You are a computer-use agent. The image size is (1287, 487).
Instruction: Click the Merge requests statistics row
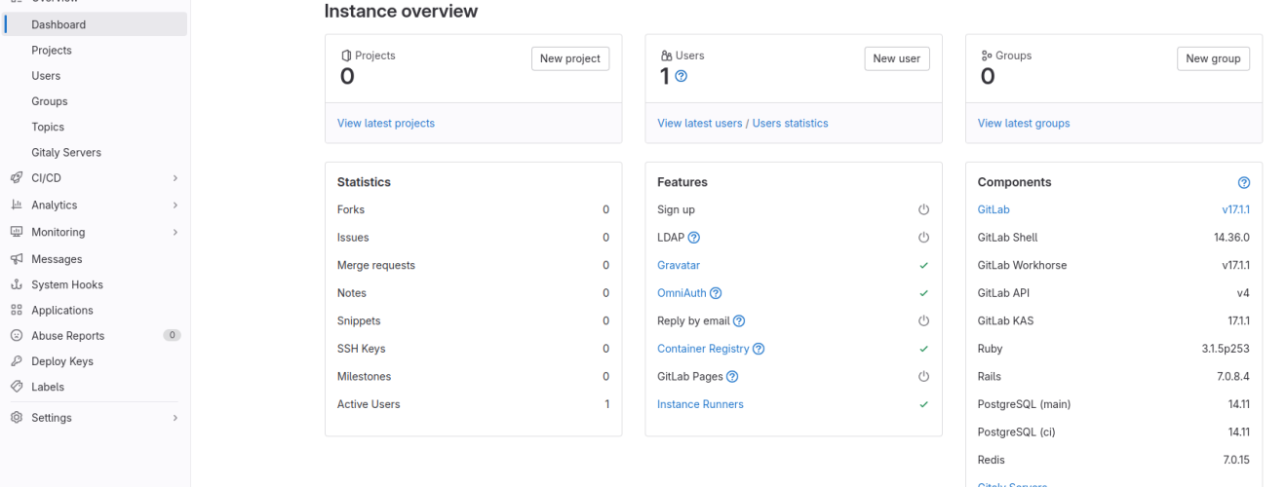point(473,265)
